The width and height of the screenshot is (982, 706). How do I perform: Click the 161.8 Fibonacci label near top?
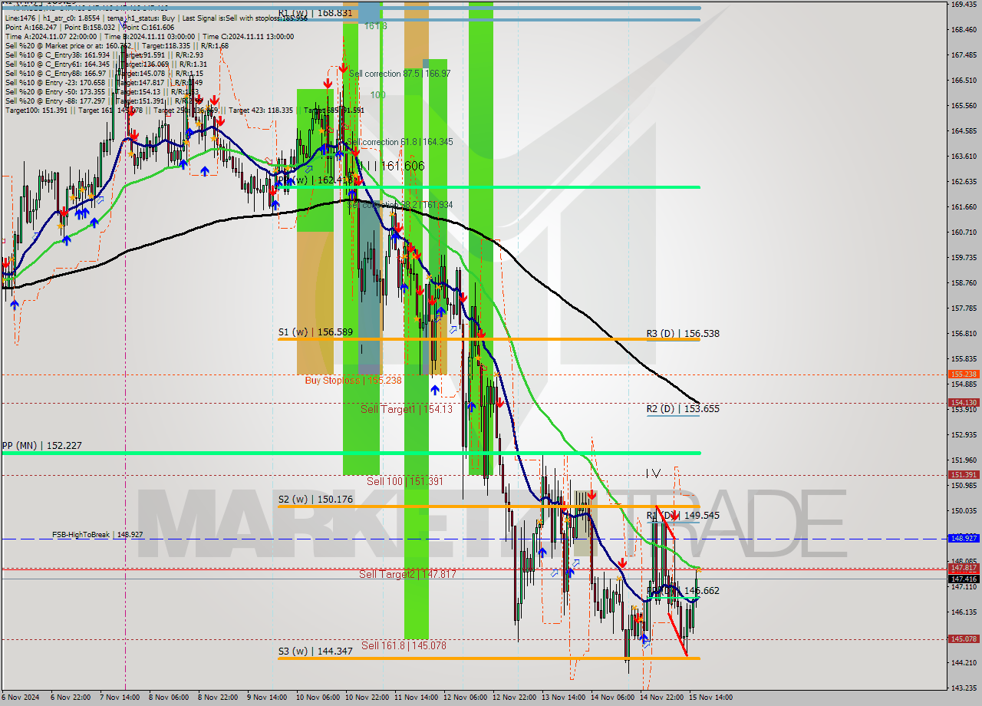click(376, 25)
